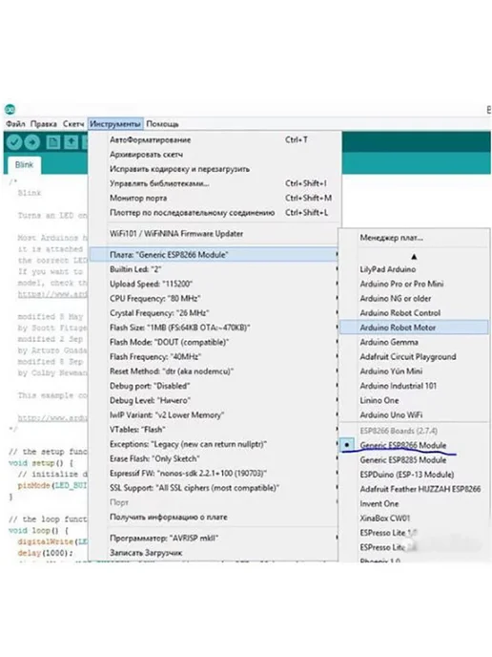This screenshot has height=657, width=492.
Task: Choose Записать Загрузчик entry
Action: coord(215,553)
